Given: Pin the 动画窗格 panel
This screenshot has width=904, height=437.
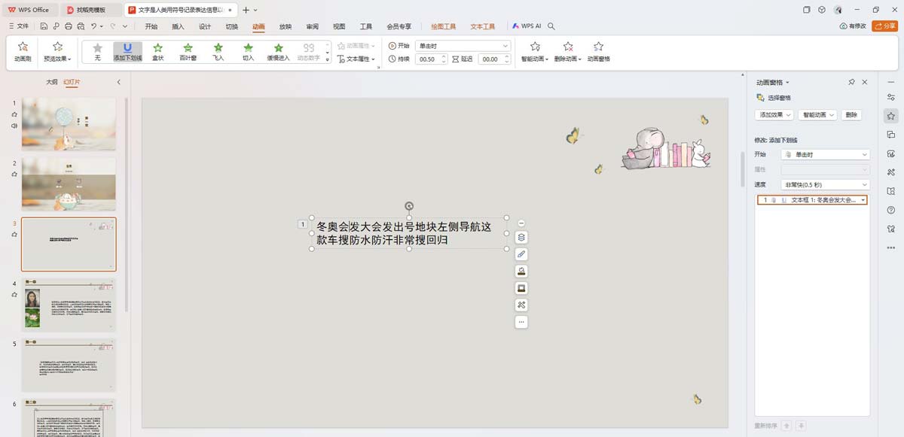Looking at the screenshot, I should click(851, 82).
